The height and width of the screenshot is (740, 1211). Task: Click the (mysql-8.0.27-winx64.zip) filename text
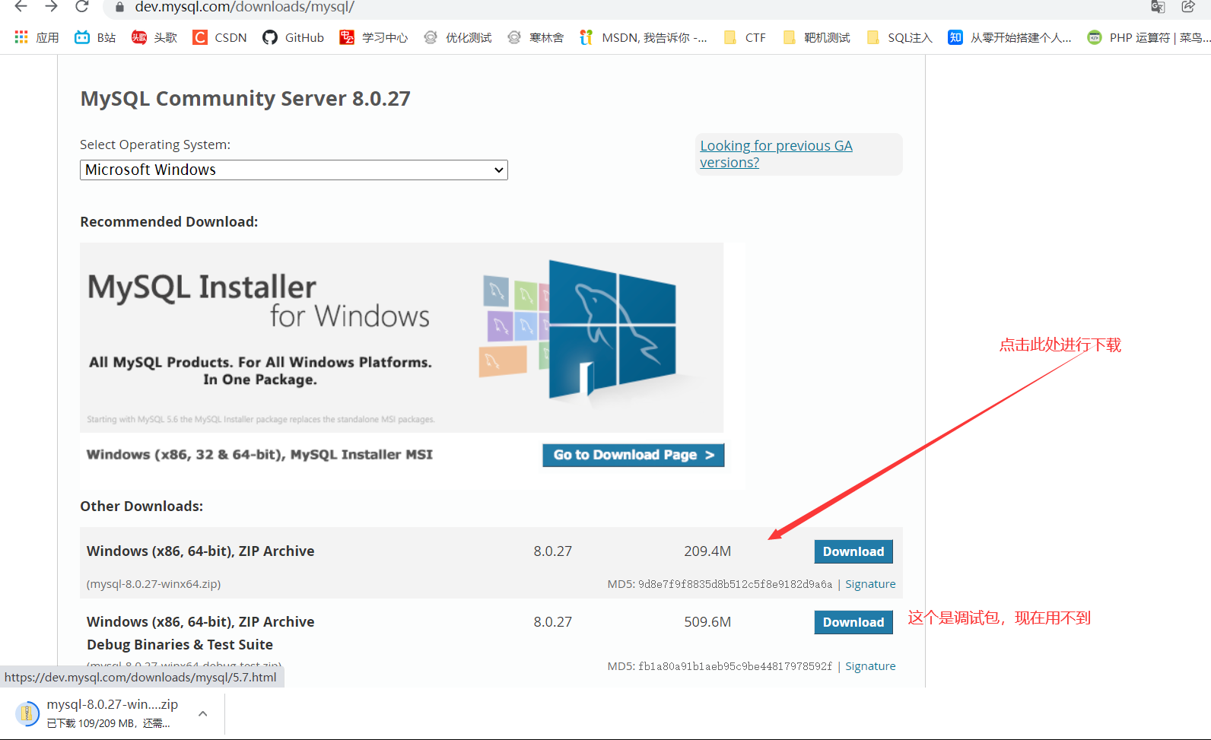tap(154, 584)
